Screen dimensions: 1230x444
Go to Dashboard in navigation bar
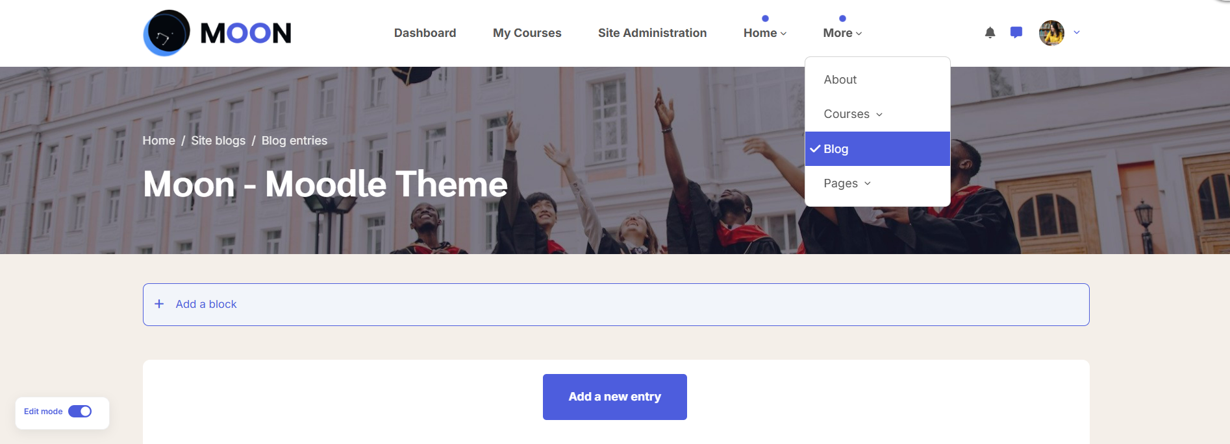pos(425,33)
